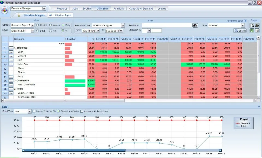262x158 pixels.
Task: Click the grid's vertical scroll down arrow
Action: pyautogui.click(x=258, y=97)
